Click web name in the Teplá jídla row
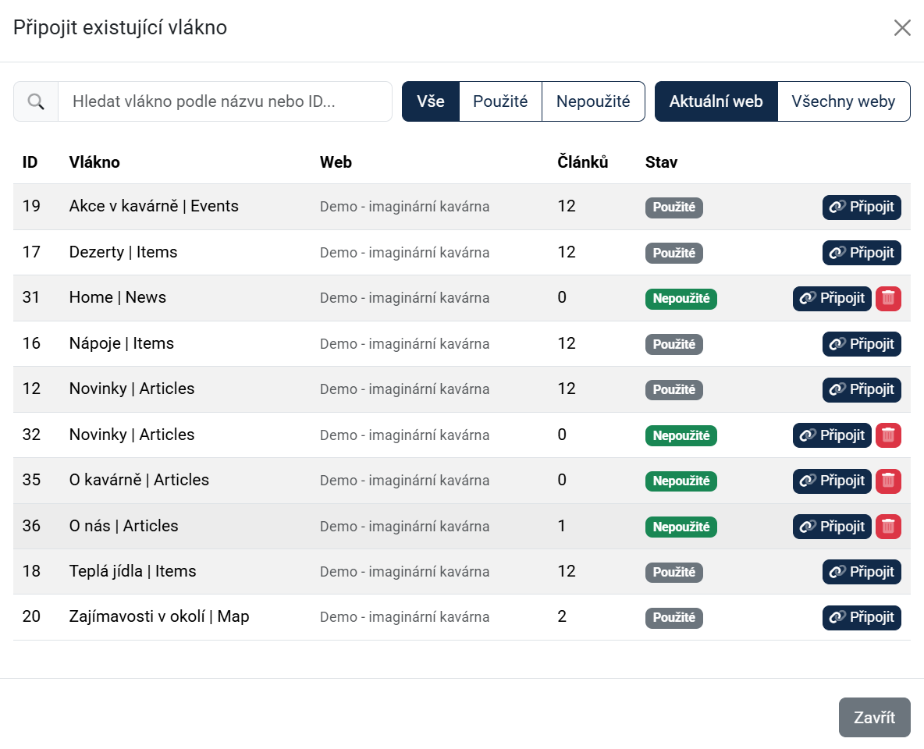This screenshot has width=924, height=749. (405, 572)
